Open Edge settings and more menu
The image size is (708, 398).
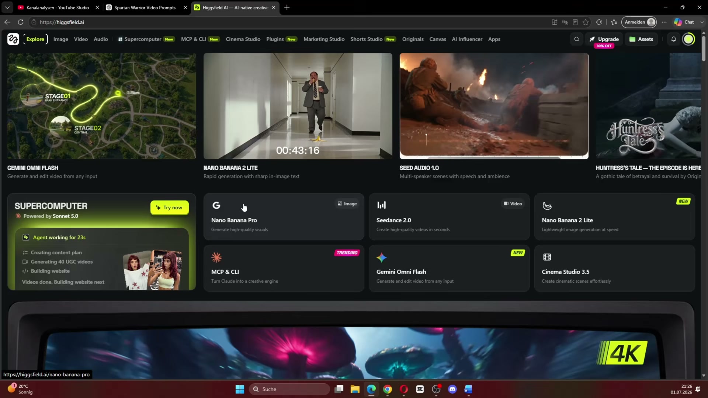(x=664, y=22)
